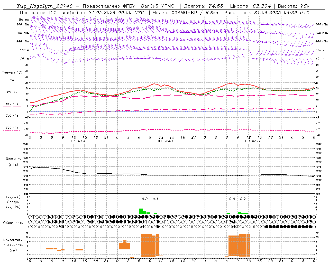Click the 2.2 precipitation total value

click(x=145, y=199)
